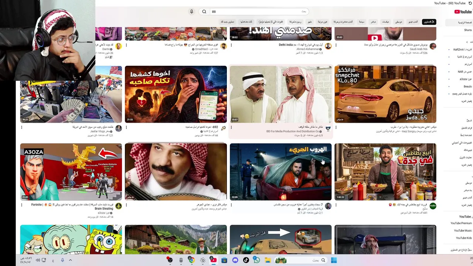The image size is (473, 266).
Task: Click the voice search microphone button
Action: (x=191, y=11)
